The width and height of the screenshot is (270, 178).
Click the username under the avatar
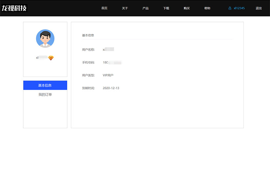42,58
